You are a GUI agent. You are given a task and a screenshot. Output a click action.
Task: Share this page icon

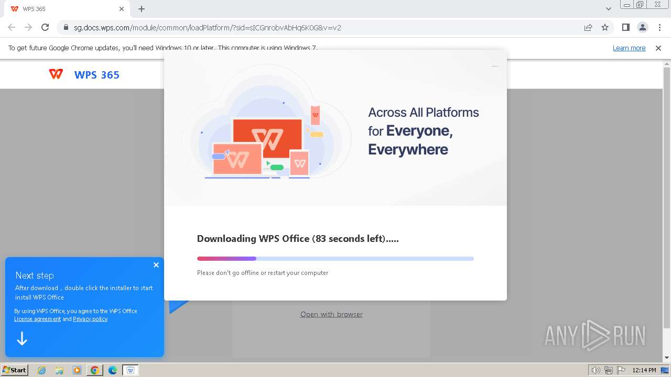pyautogui.click(x=588, y=27)
